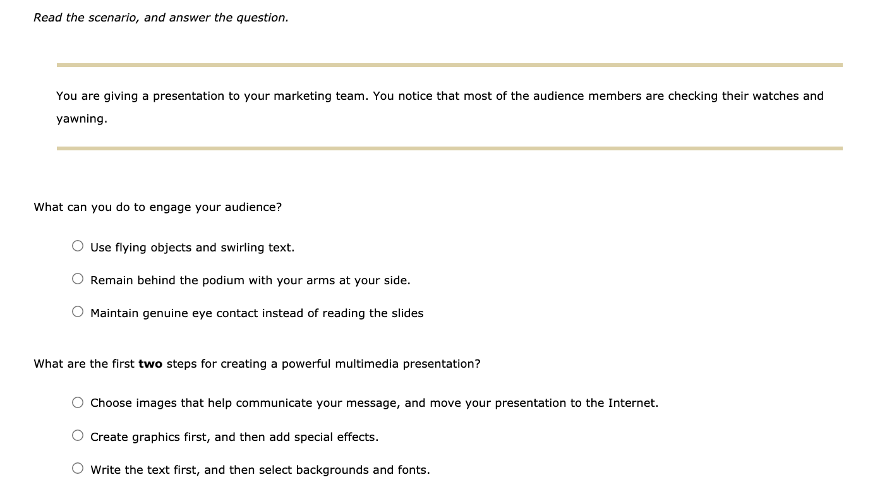Click the question "What can you do to engage your audience?"
The width and height of the screenshot is (887, 494).
(x=157, y=207)
